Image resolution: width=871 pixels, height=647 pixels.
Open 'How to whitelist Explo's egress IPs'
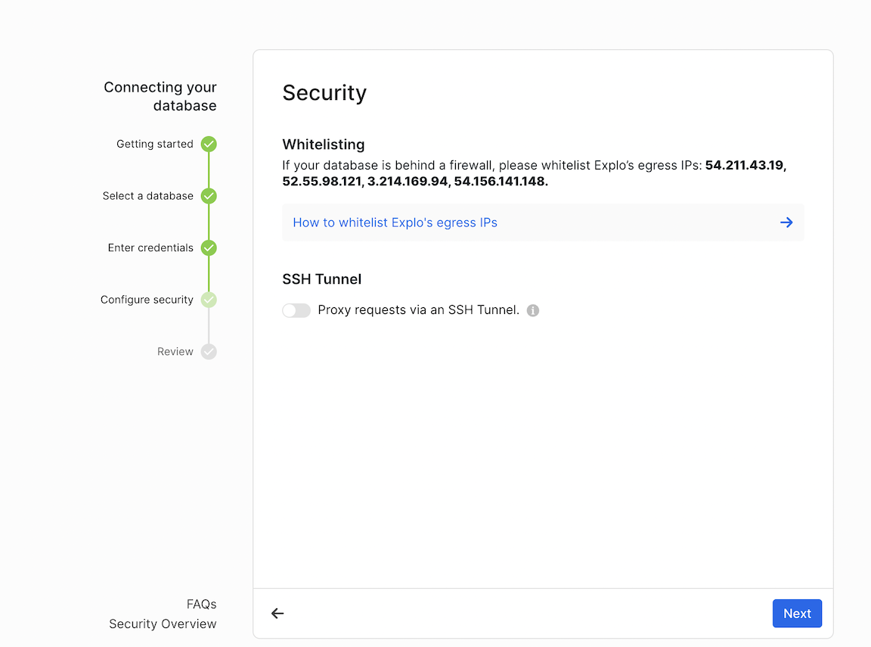pos(395,222)
